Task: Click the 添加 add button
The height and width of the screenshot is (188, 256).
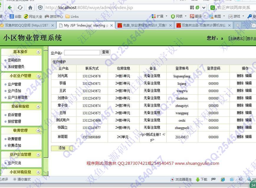Action: click(x=62, y=148)
